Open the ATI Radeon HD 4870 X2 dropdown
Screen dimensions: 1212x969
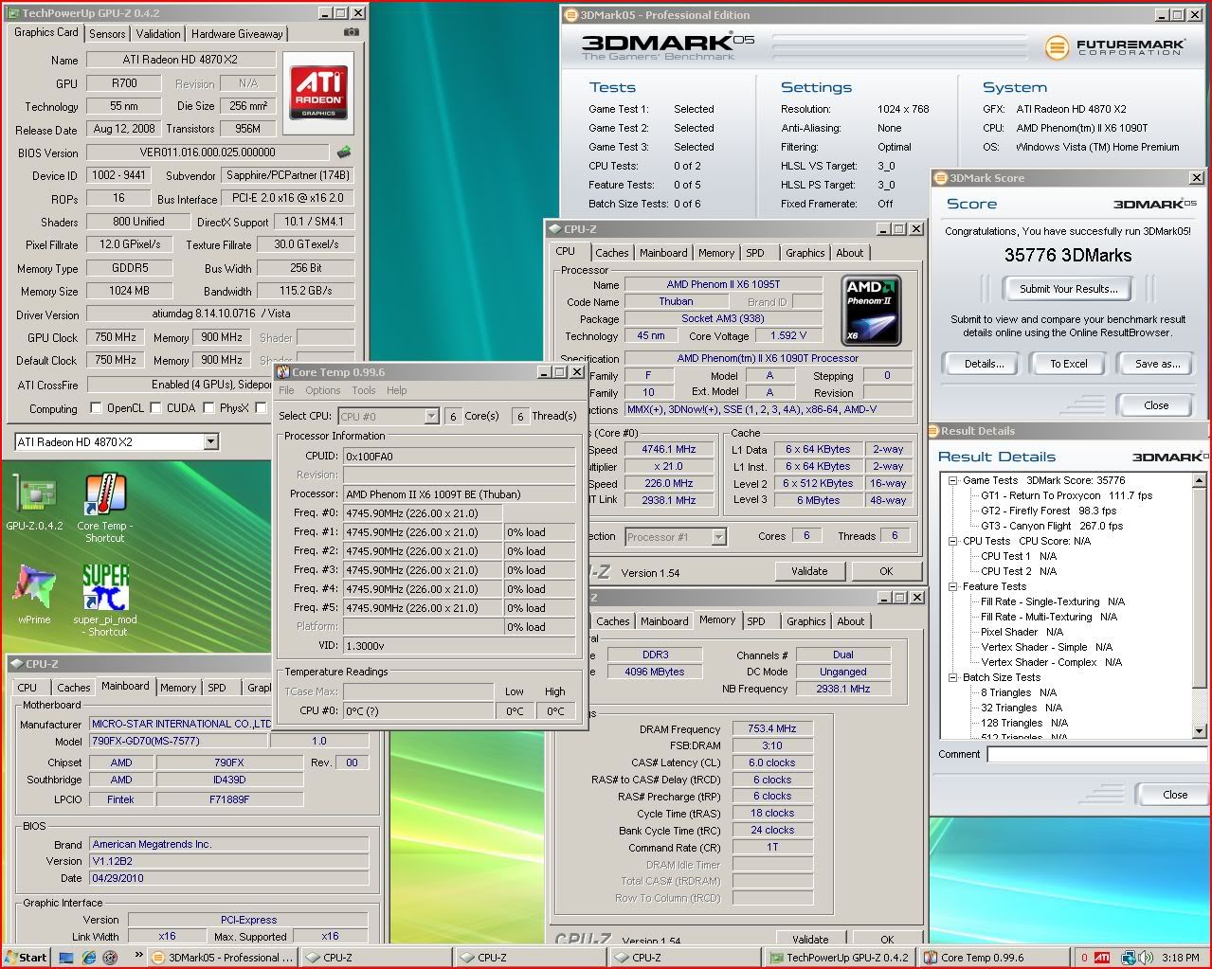tap(211, 442)
